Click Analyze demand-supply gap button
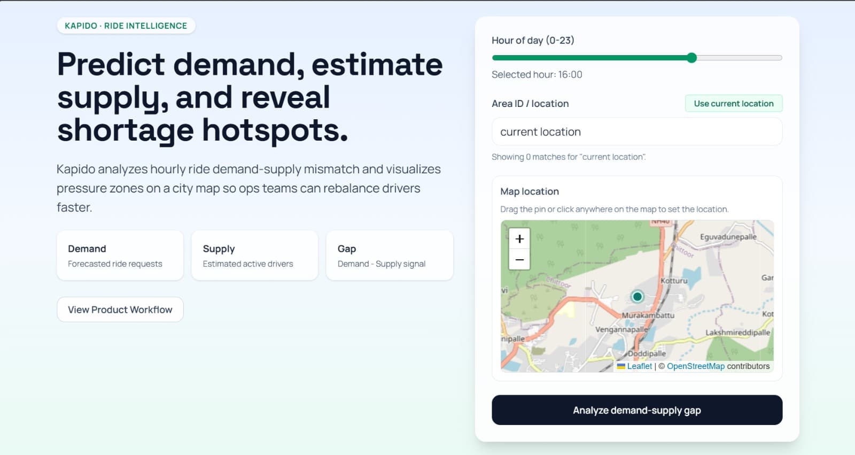Screen dimensions: 855x455 [x=637, y=410]
